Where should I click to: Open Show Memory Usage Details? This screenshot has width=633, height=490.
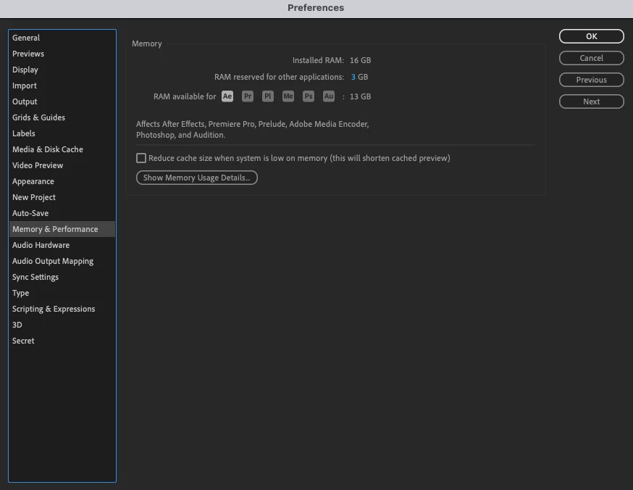196,178
